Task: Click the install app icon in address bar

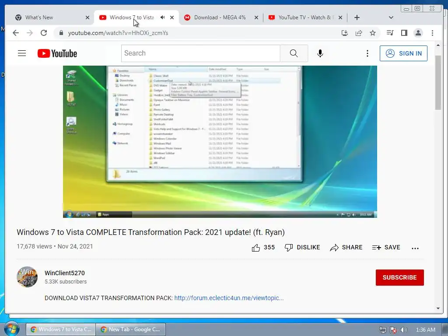Action: click(345, 33)
